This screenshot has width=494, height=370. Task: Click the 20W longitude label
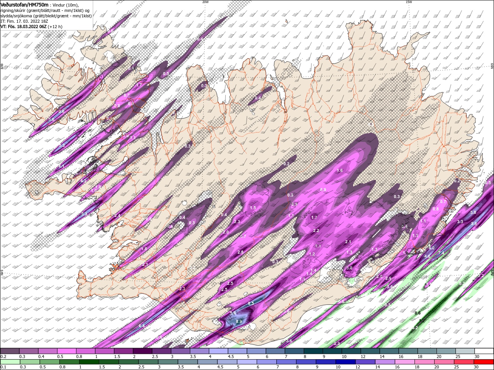tap(205, 2)
